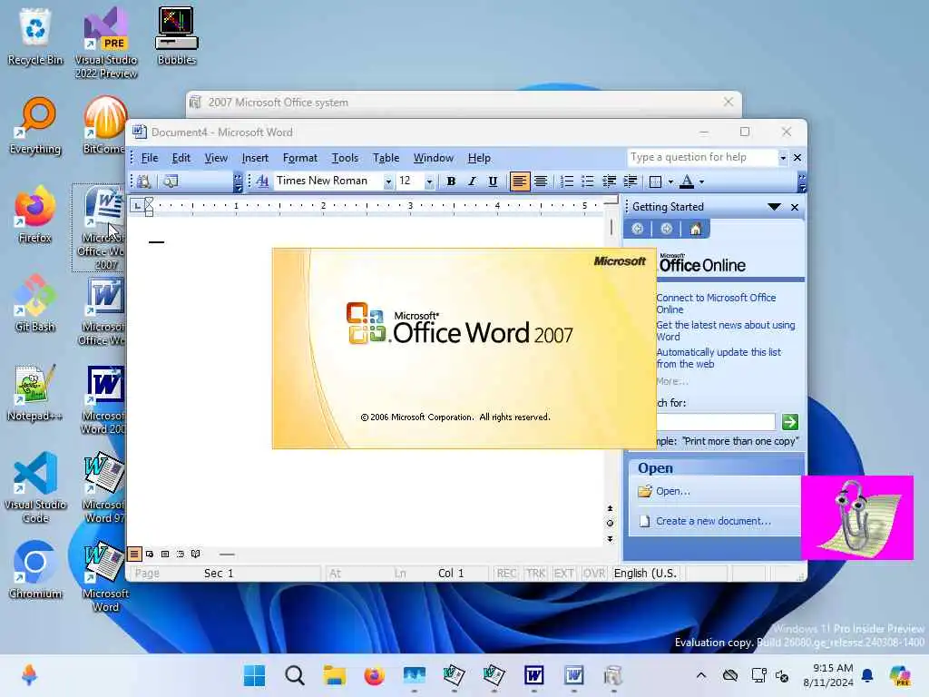The height and width of the screenshot is (697, 929).
Task: Click Connect to Microsoft Office Online link
Action: pyautogui.click(x=716, y=303)
